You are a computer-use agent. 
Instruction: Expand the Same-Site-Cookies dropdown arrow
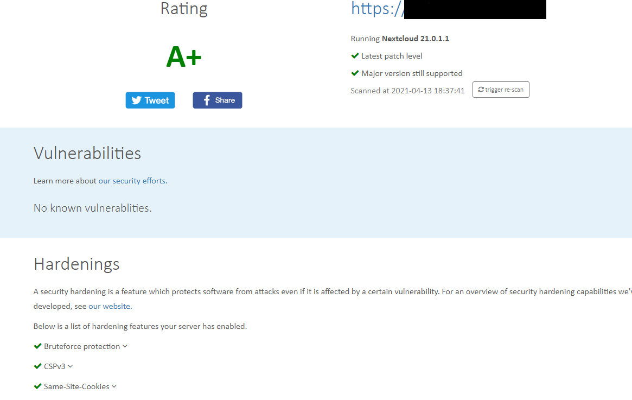tap(114, 386)
